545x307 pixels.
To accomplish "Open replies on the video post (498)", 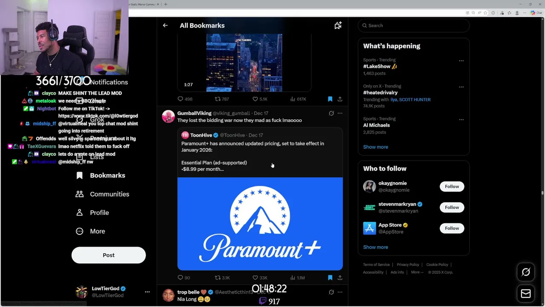I will 185,99.
